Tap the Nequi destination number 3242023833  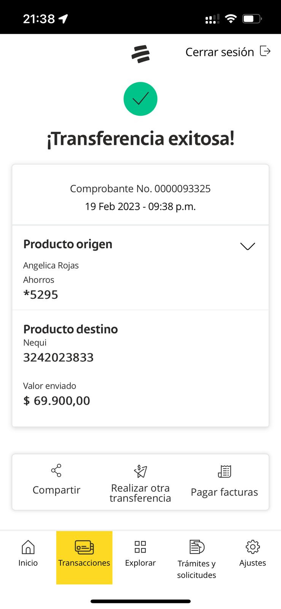(58, 357)
